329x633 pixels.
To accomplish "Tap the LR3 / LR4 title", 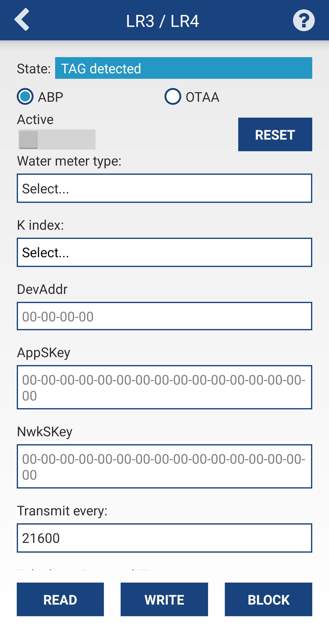I will (x=163, y=21).
